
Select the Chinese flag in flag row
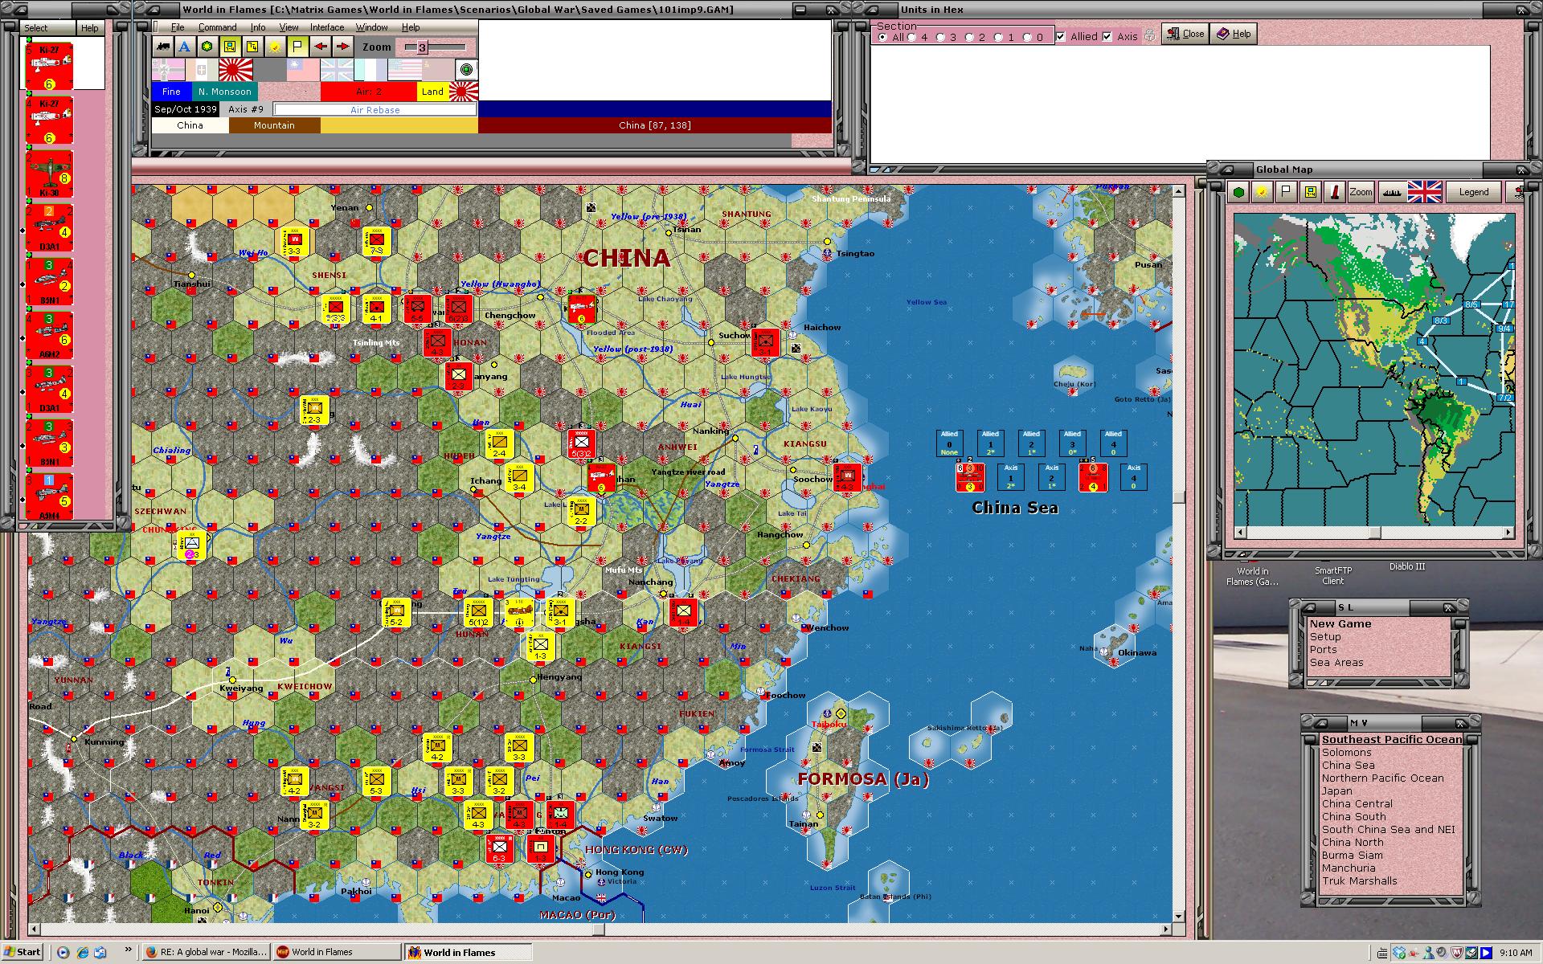[x=303, y=69]
